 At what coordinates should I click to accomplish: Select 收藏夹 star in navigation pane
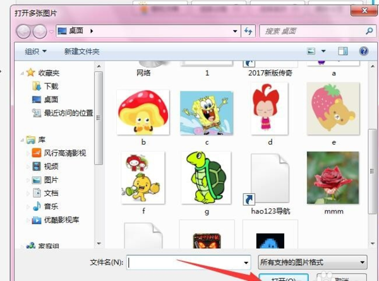[30, 72]
